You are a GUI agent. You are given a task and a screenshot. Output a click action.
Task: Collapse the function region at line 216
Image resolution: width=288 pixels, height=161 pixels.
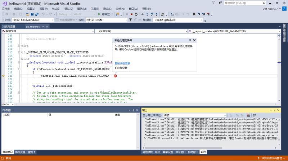19,62
